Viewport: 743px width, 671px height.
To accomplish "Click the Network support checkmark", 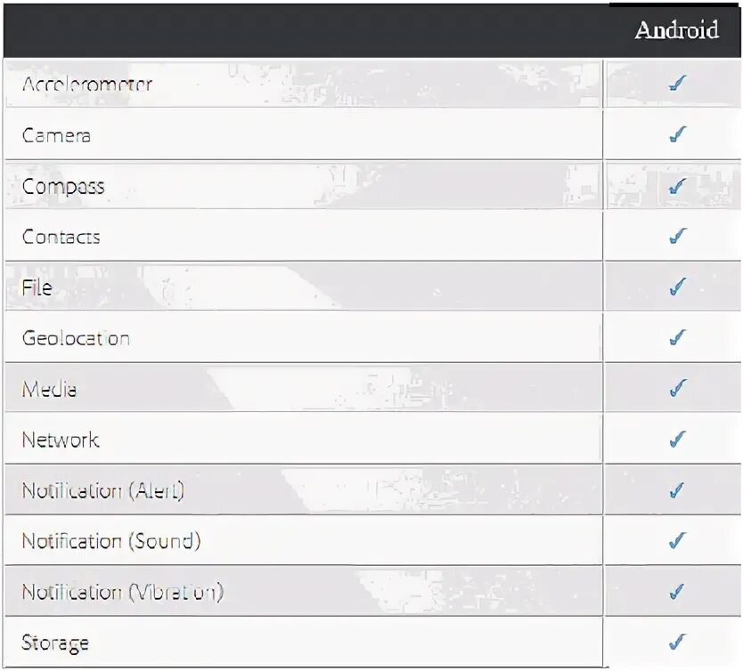I will (677, 440).
